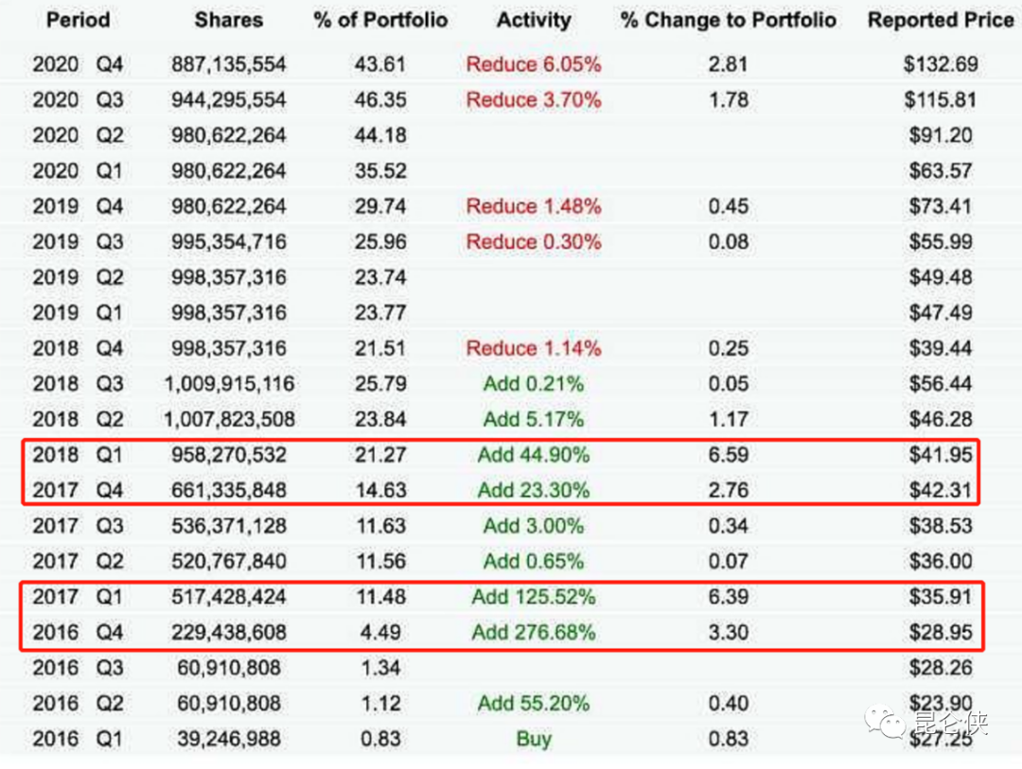Click the Reduce 3.70% activity entry
The image size is (1022, 769).
534,100
